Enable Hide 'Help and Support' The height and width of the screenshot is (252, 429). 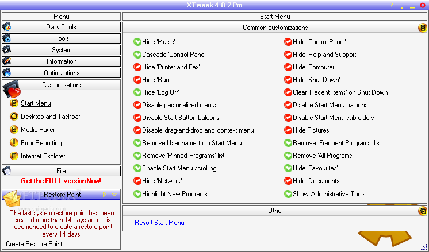point(288,55)
